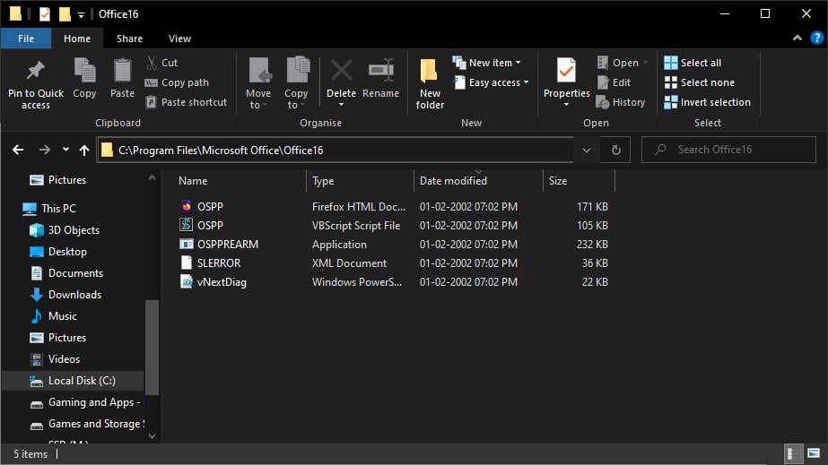
Task: Switch to the Share ribbon tab
Action: pyautogui.click(x=129, y=39)
